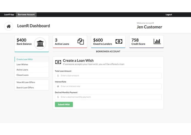Image resolution: width=191 pixels, height=135 pixels.
Task: Open Loan Wishes in the sidebar
Action: (x=32, y=64)
